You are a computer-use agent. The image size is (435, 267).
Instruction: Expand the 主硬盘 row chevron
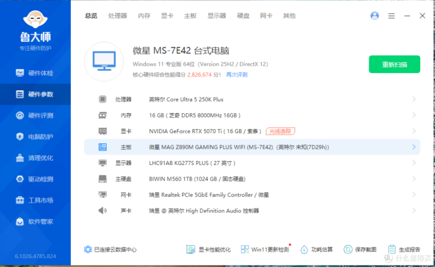414,179
